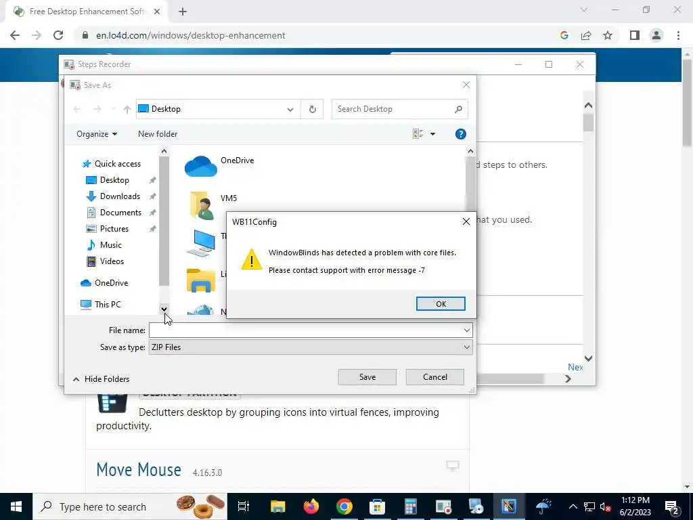Refresh the Desktop folder view
The height and width of the screenshot is (520, 693).
pyautogui.click(x=312, y=109)
